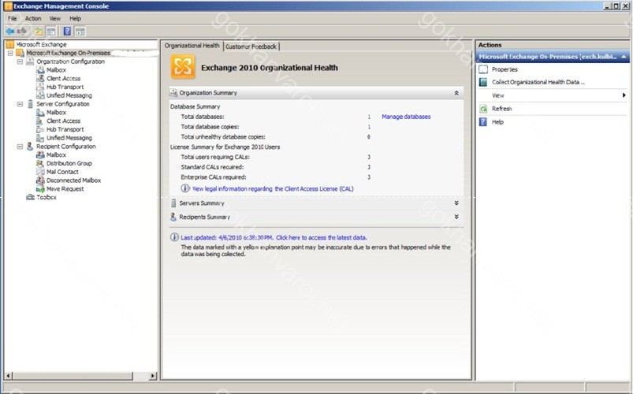Click the blue Help toolbar icon
633x394 pixels.
click(67, 32)
